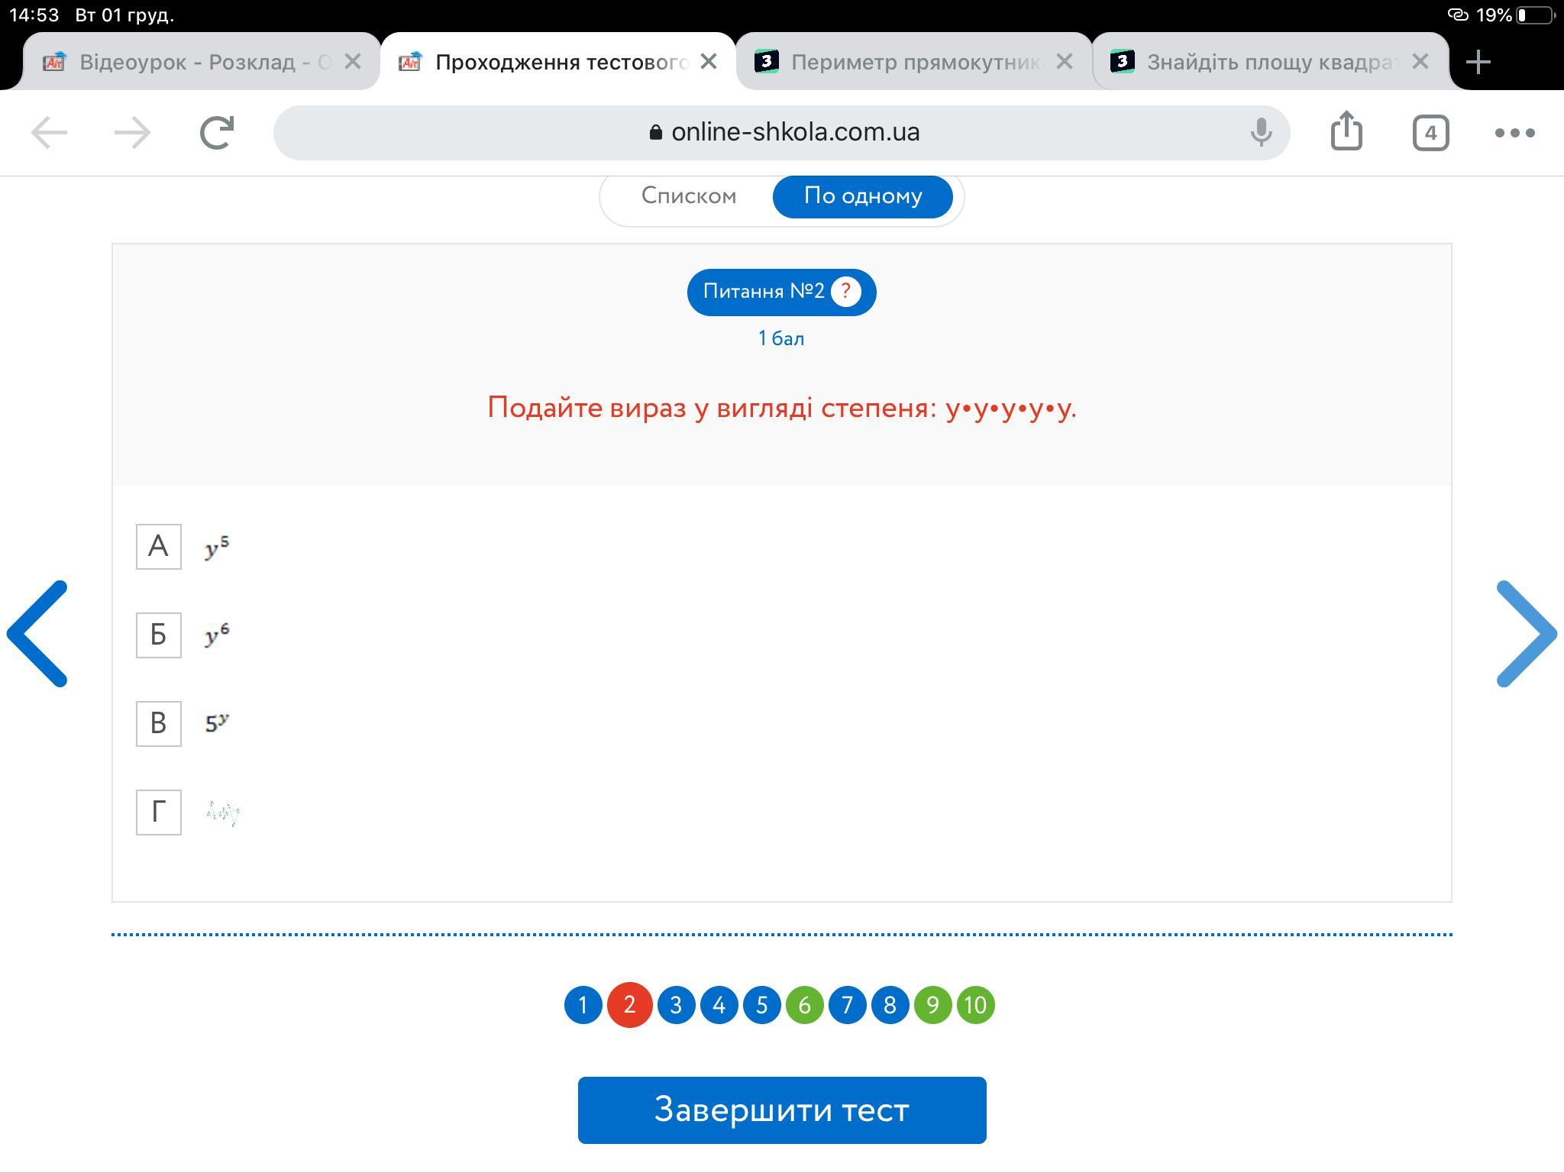
Task: Select answer option А
Action: click(159, 547)
